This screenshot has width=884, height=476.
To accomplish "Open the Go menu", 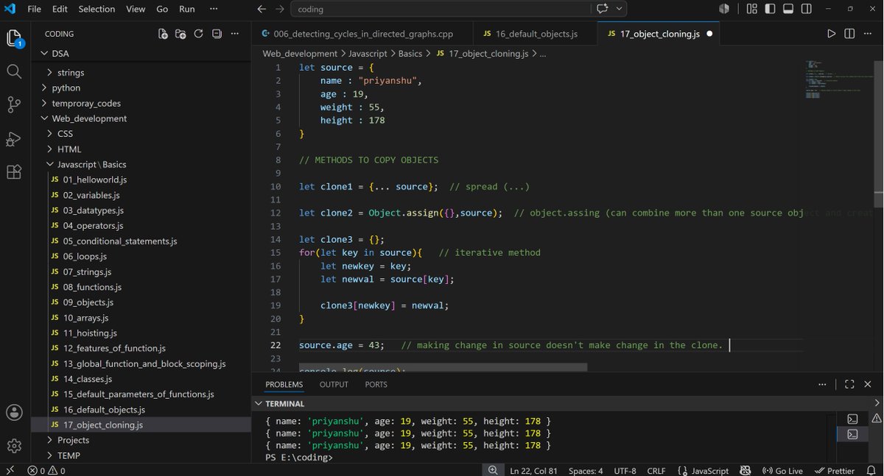I will coord(161,9).
